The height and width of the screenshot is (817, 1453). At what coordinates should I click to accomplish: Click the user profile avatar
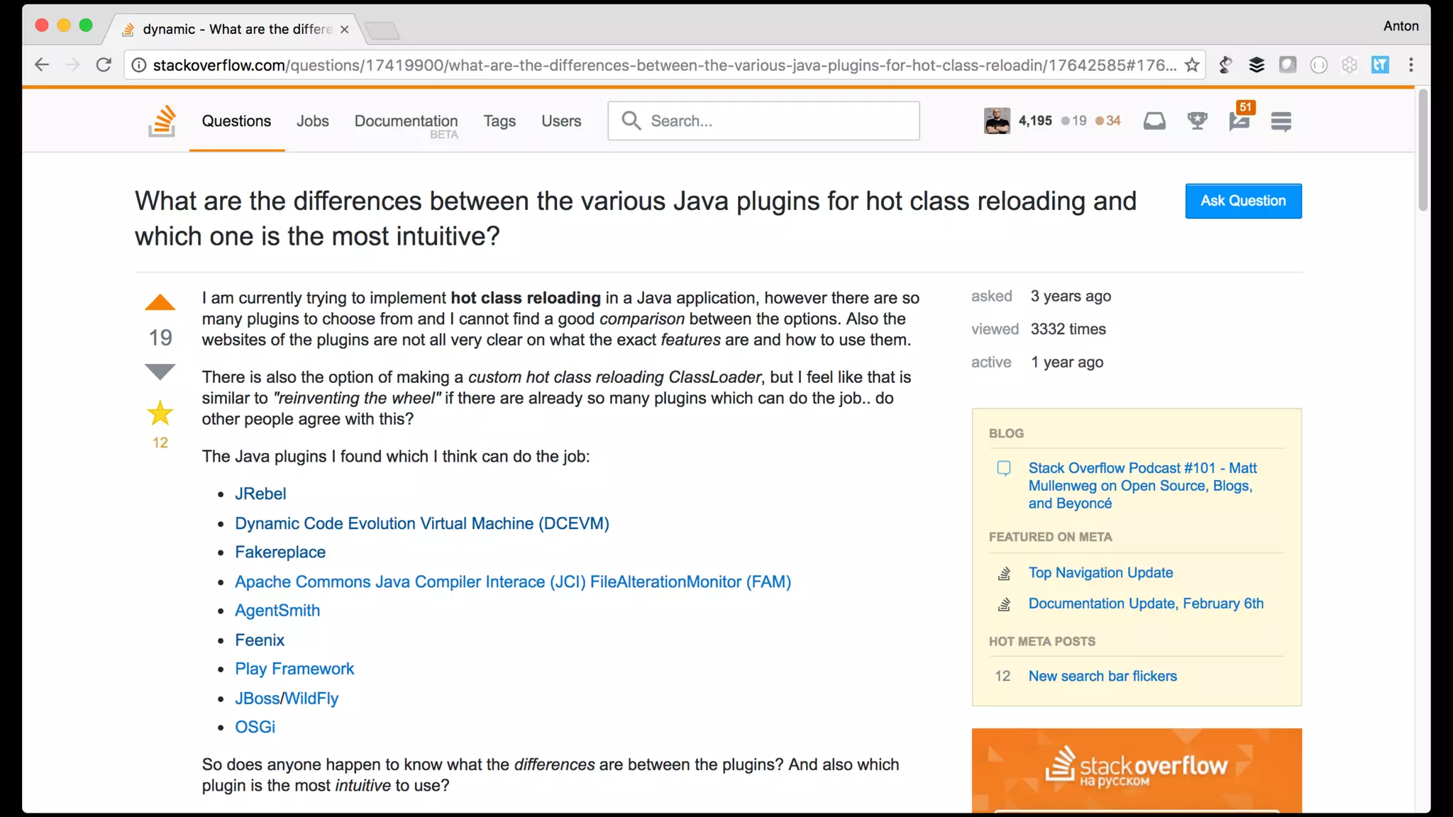click(997, 121)
